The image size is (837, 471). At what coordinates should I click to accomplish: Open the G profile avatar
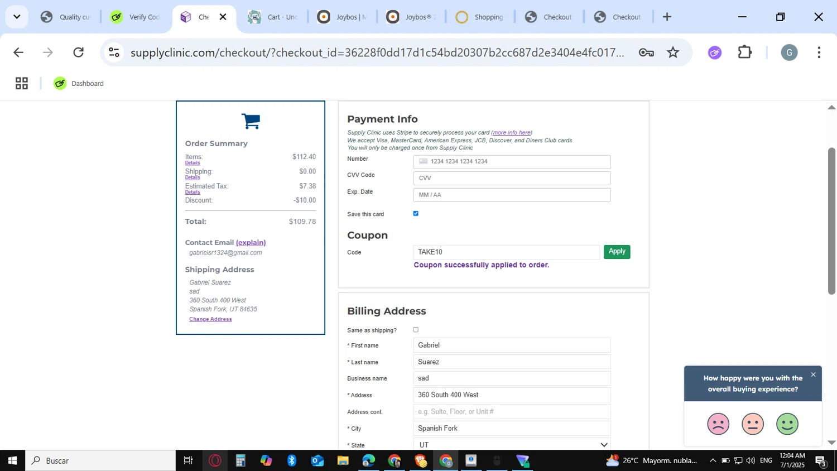[x=789, y=52]
